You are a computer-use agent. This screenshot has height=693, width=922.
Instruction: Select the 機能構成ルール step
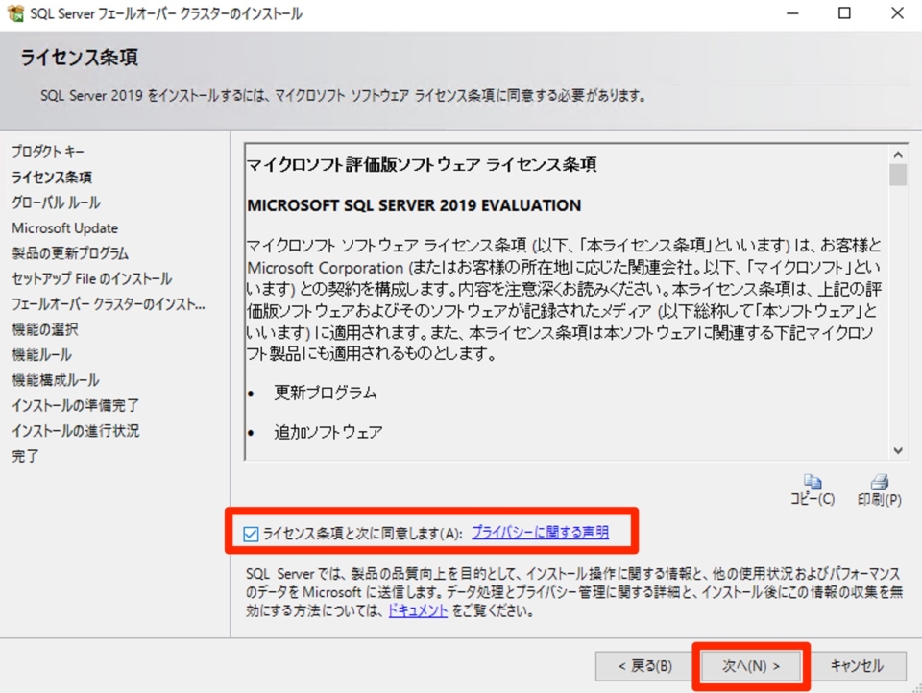pos(56,380)
